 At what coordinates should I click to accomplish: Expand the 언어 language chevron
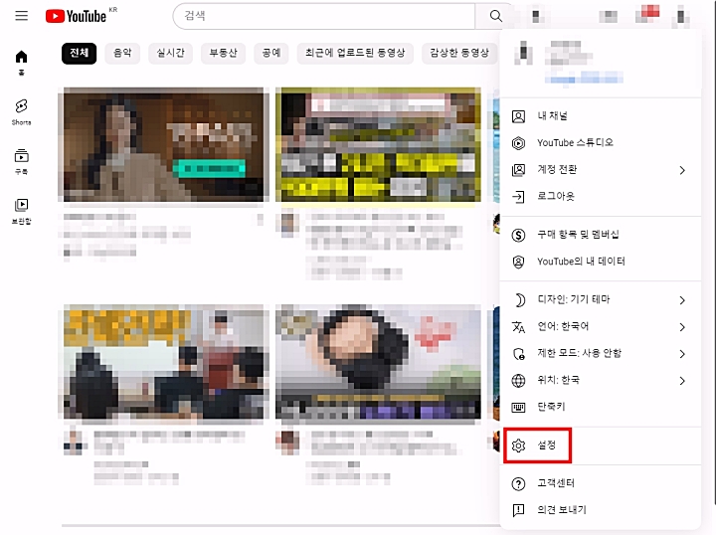[x=682, y=327]
